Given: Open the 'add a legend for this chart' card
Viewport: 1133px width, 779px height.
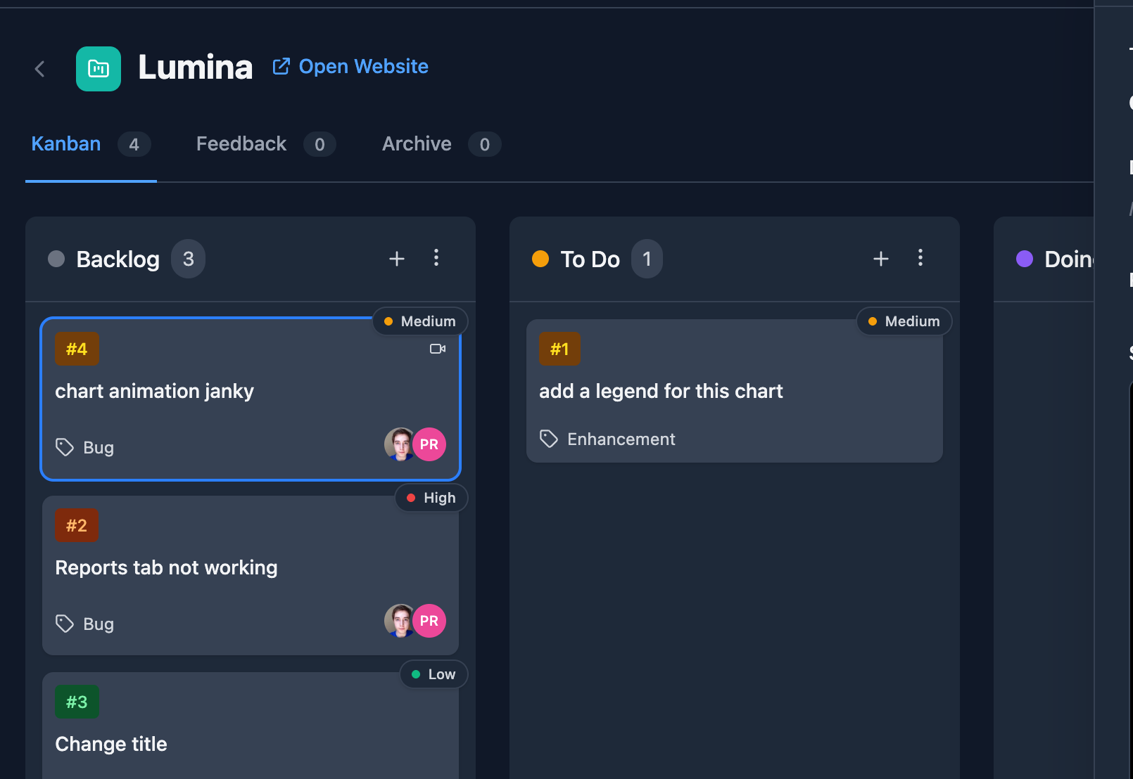Looking at the screenshot, I should (661, 391).
